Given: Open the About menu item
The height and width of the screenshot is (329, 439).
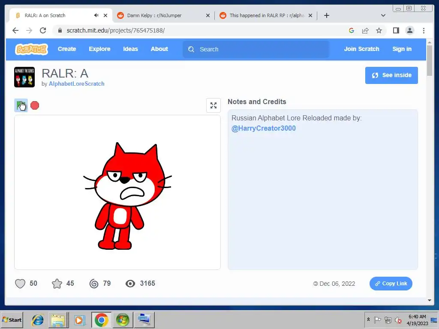Looking at the screenshot, I should (159, 49).
